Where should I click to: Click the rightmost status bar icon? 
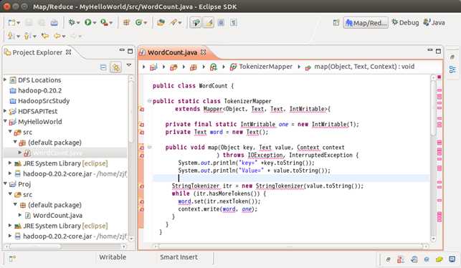(452, 259)
